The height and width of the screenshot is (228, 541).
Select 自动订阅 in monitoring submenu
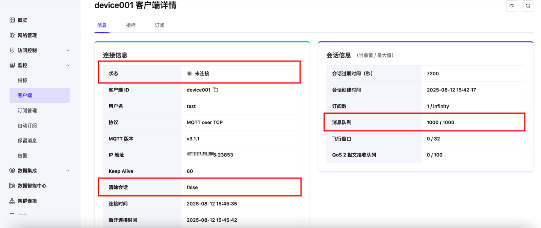(27, 126)
